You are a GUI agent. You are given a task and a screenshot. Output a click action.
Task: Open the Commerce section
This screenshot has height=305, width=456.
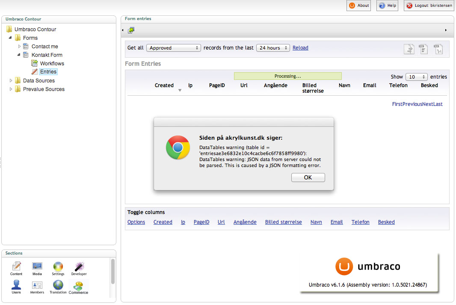click(x=78, y=287)
